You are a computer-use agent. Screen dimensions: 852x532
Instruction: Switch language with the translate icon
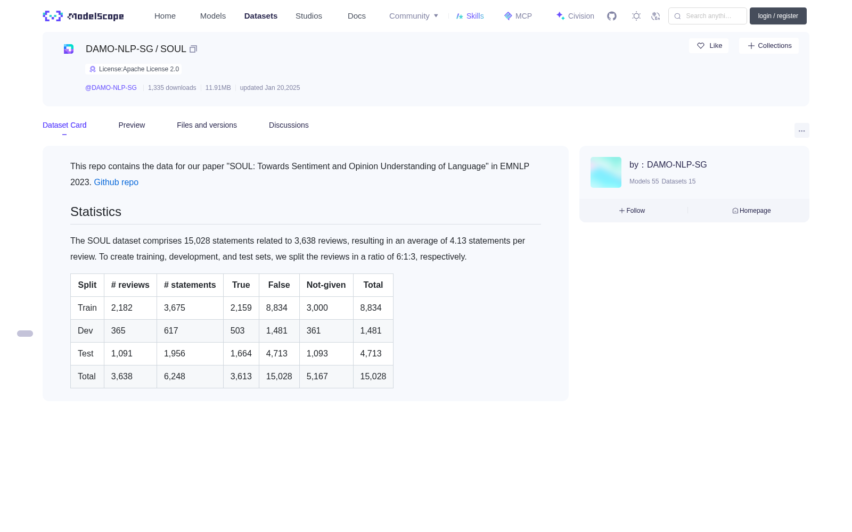[x=656, y=16]
